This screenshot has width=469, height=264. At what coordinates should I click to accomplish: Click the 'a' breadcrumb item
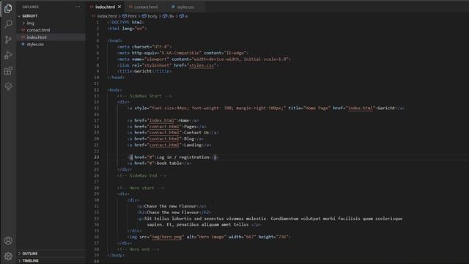[186, 16]
